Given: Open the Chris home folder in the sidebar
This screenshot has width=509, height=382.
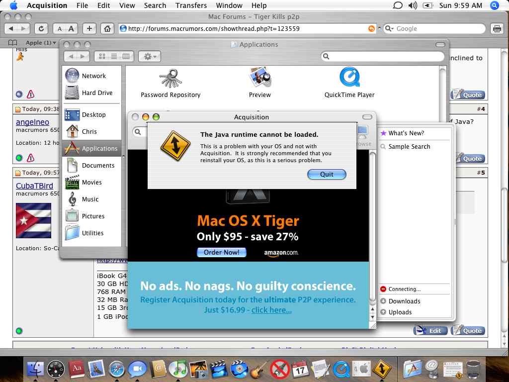Looking at the screenshot, I should (91, 131).
